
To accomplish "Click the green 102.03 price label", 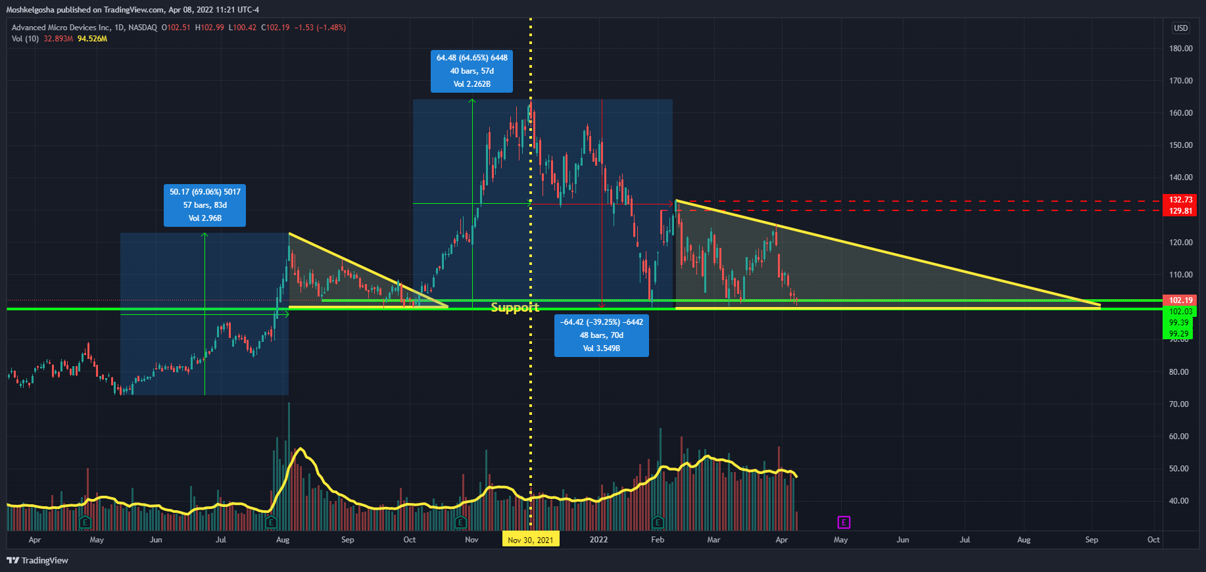I will [1180, 312].
